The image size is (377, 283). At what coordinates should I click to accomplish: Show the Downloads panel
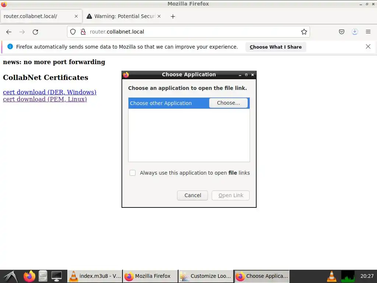point(355,32)
